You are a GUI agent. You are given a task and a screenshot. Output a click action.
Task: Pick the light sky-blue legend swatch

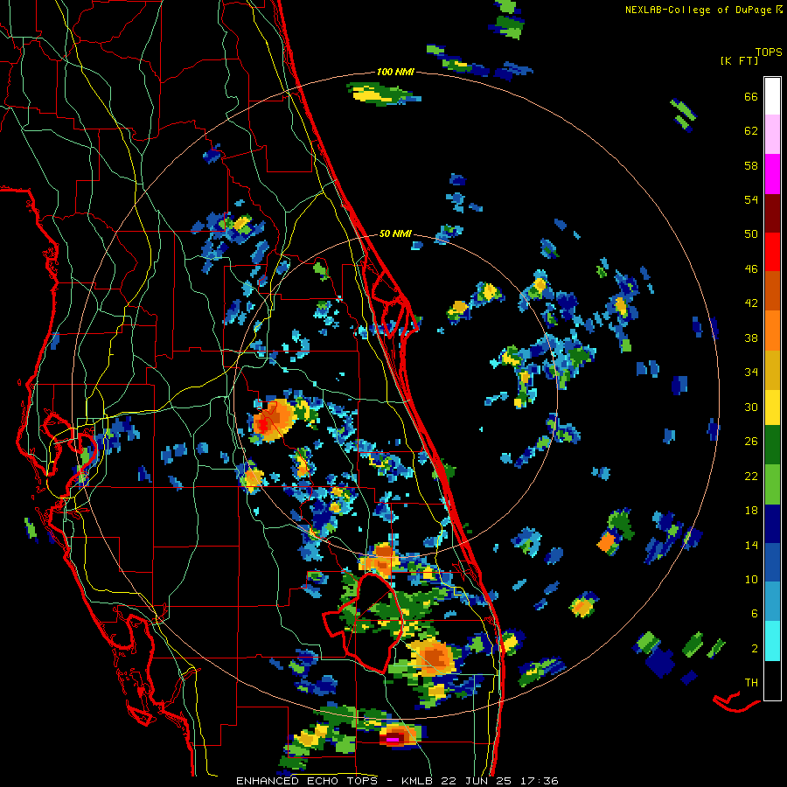click(x=772, y=602)
